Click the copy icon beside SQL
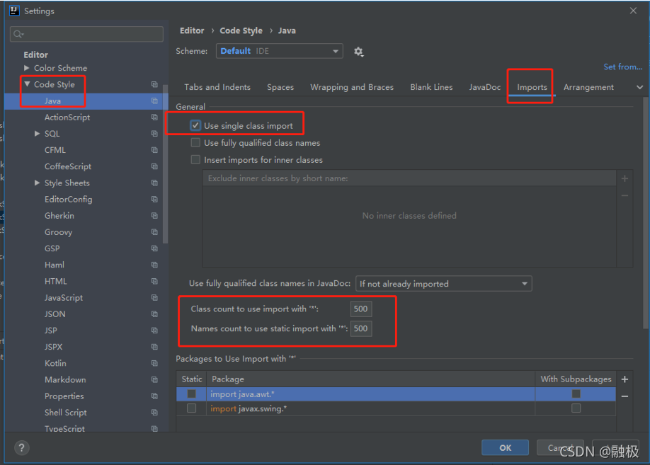Viewport: 650px width, 465px height. coord(154,134)
